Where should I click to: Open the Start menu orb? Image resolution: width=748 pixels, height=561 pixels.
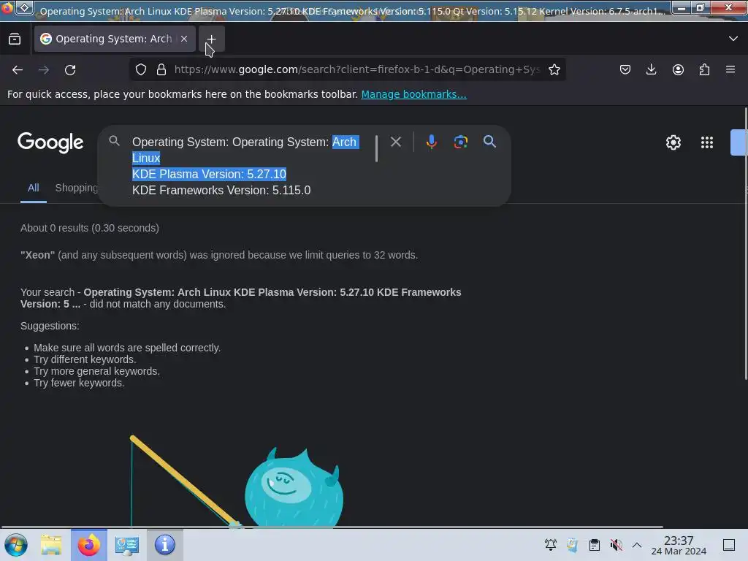pyautogui.click(x=16, y=545)
